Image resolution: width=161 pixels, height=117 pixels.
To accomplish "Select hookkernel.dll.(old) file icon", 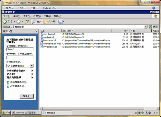I will (42, 44).
